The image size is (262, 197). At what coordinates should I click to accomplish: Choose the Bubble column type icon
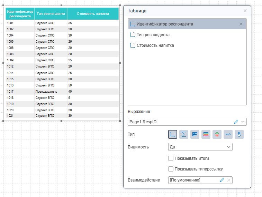click(x=239, y=134)
